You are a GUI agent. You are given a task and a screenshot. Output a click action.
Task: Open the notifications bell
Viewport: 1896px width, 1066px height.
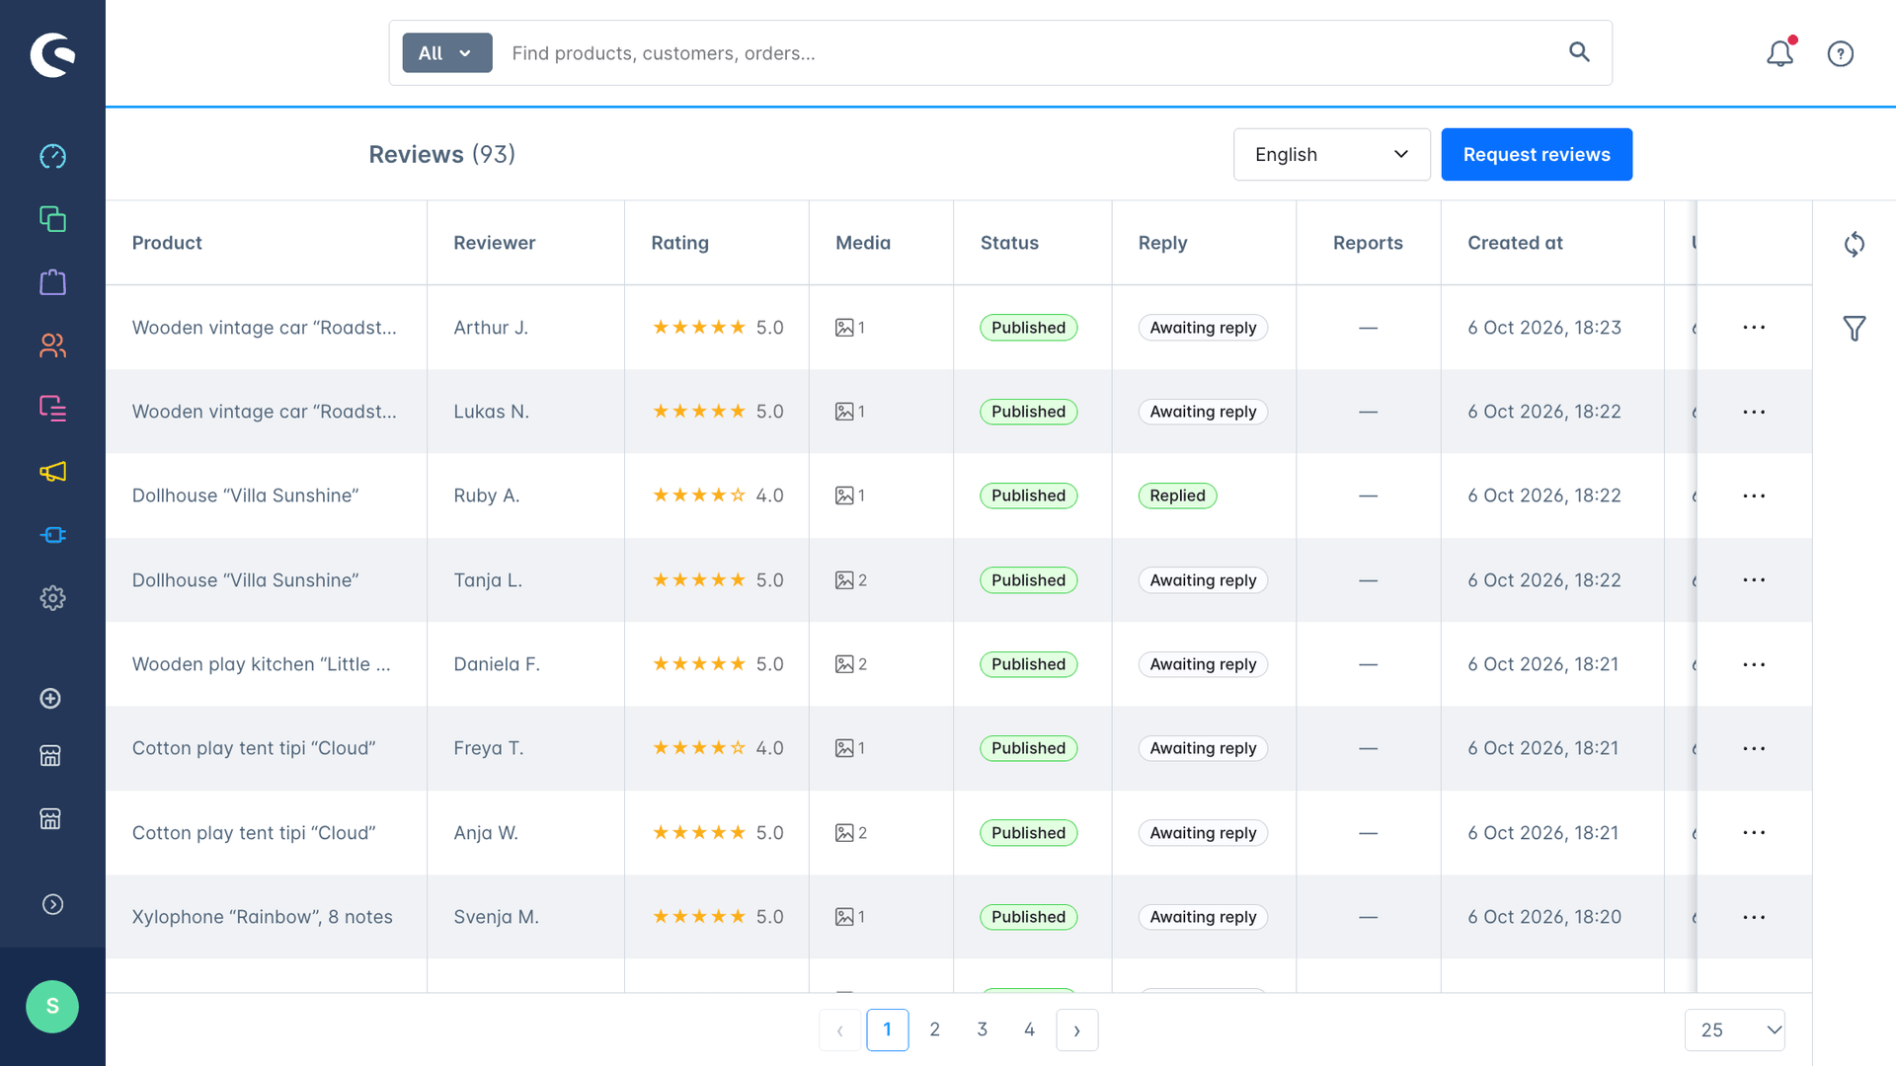(1780, 53)
